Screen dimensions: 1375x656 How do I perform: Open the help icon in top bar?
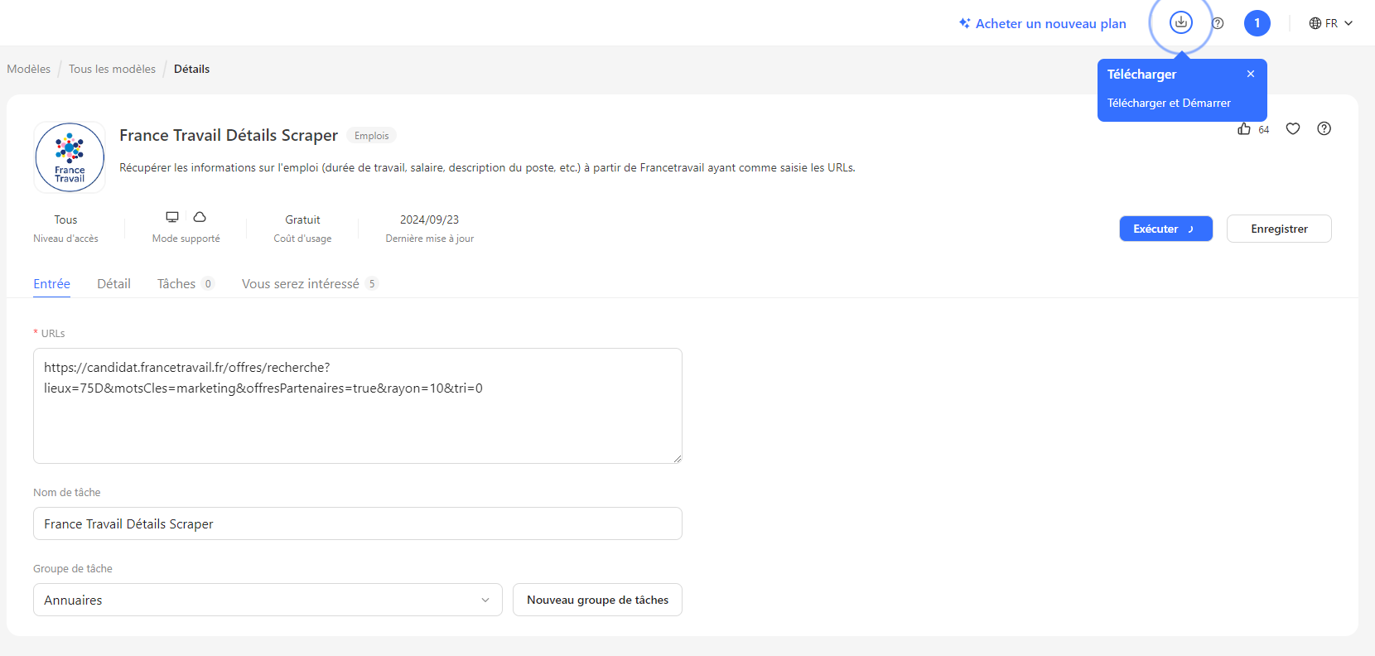(1218, 23)
